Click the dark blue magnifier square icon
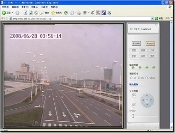The image size is (175, 133). 104,13
